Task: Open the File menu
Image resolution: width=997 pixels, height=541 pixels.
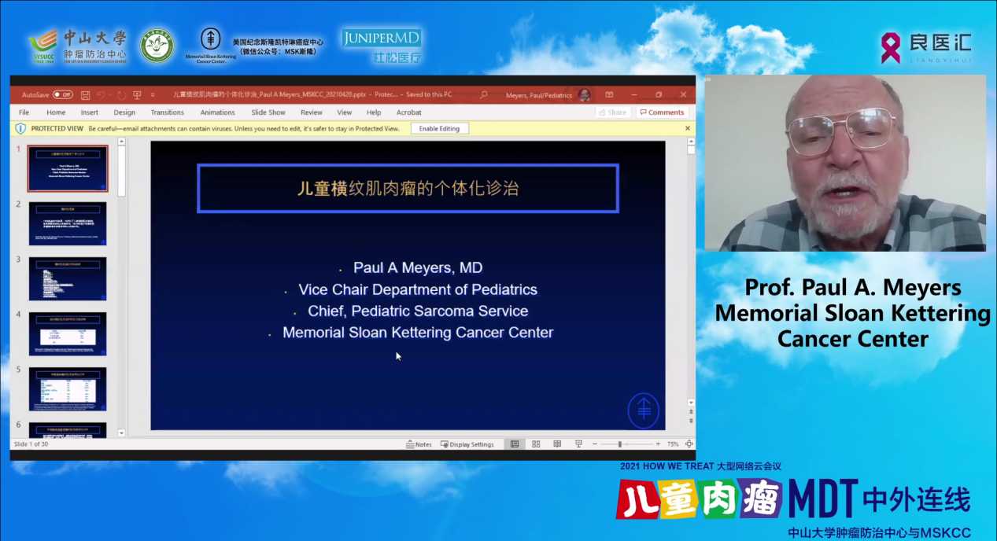Action: tap(24, 112)
